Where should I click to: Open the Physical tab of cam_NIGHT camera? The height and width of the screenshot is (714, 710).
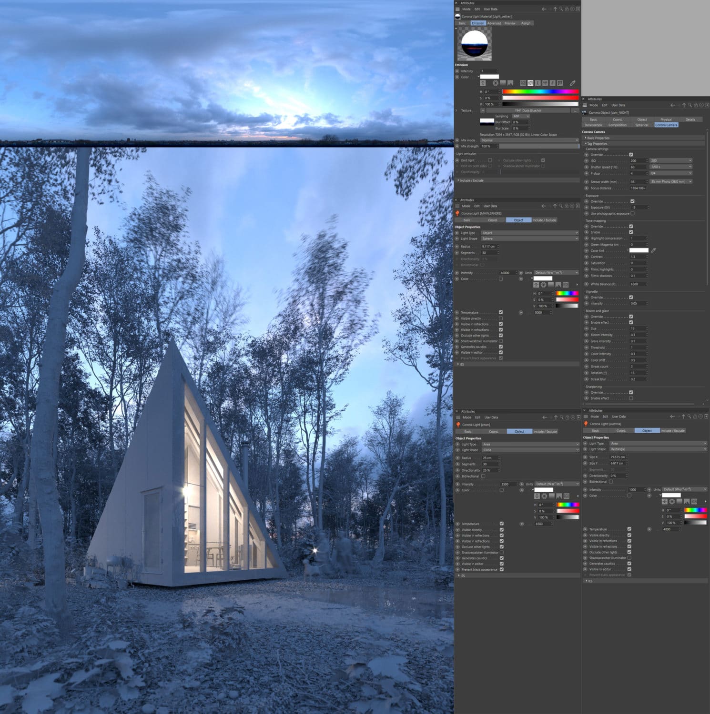coord(665,119)
